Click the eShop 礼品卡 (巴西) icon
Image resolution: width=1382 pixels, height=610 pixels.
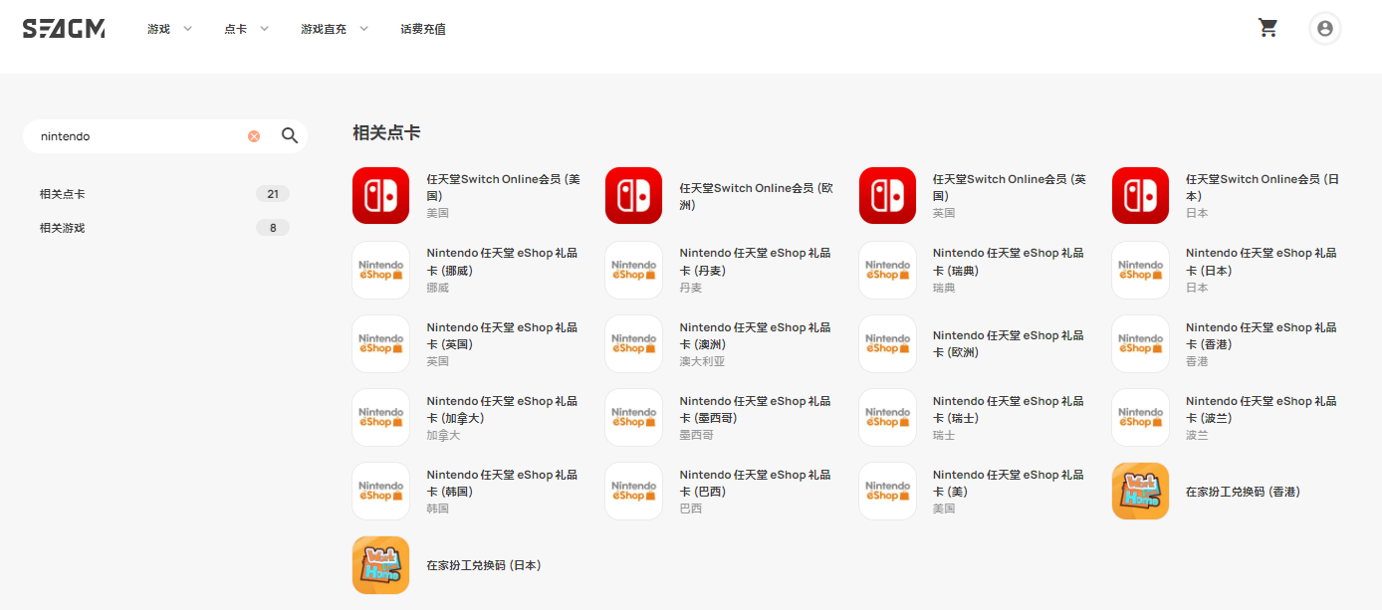[633, 491]
